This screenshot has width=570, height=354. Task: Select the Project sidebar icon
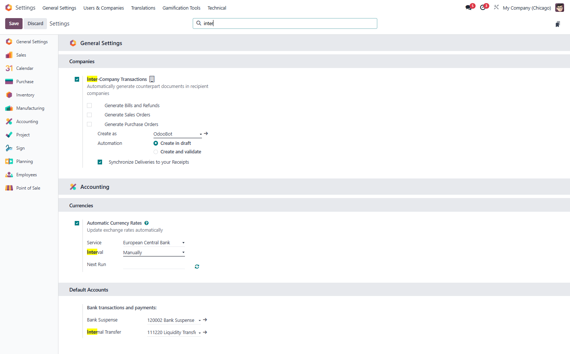tap(9, 135)
